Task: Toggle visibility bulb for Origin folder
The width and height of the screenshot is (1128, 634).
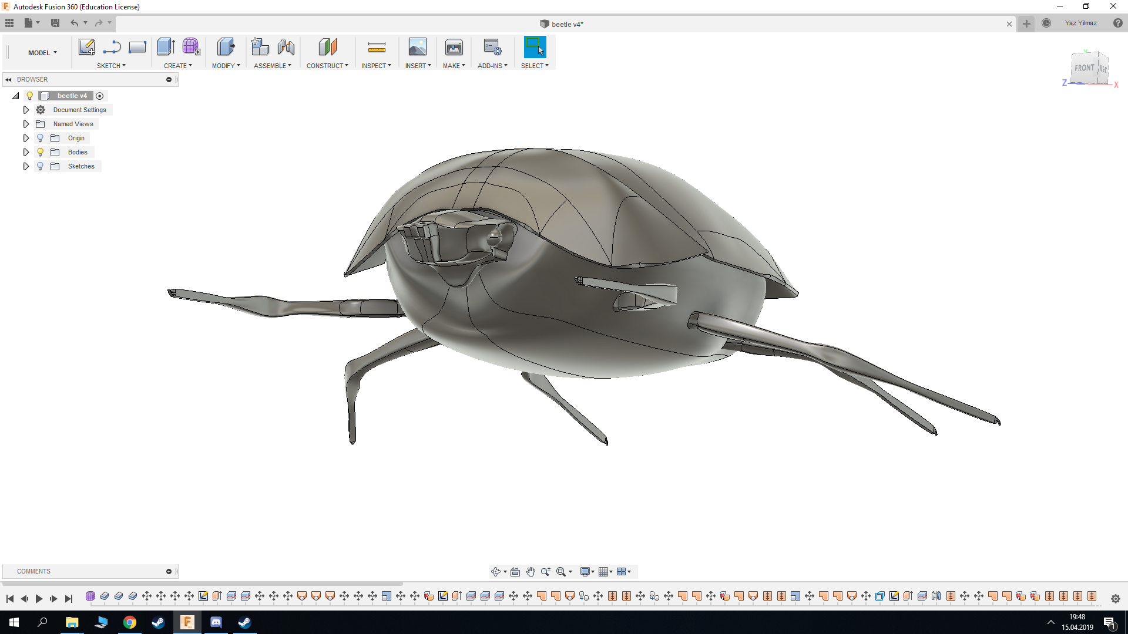Action: pos(40,138)
